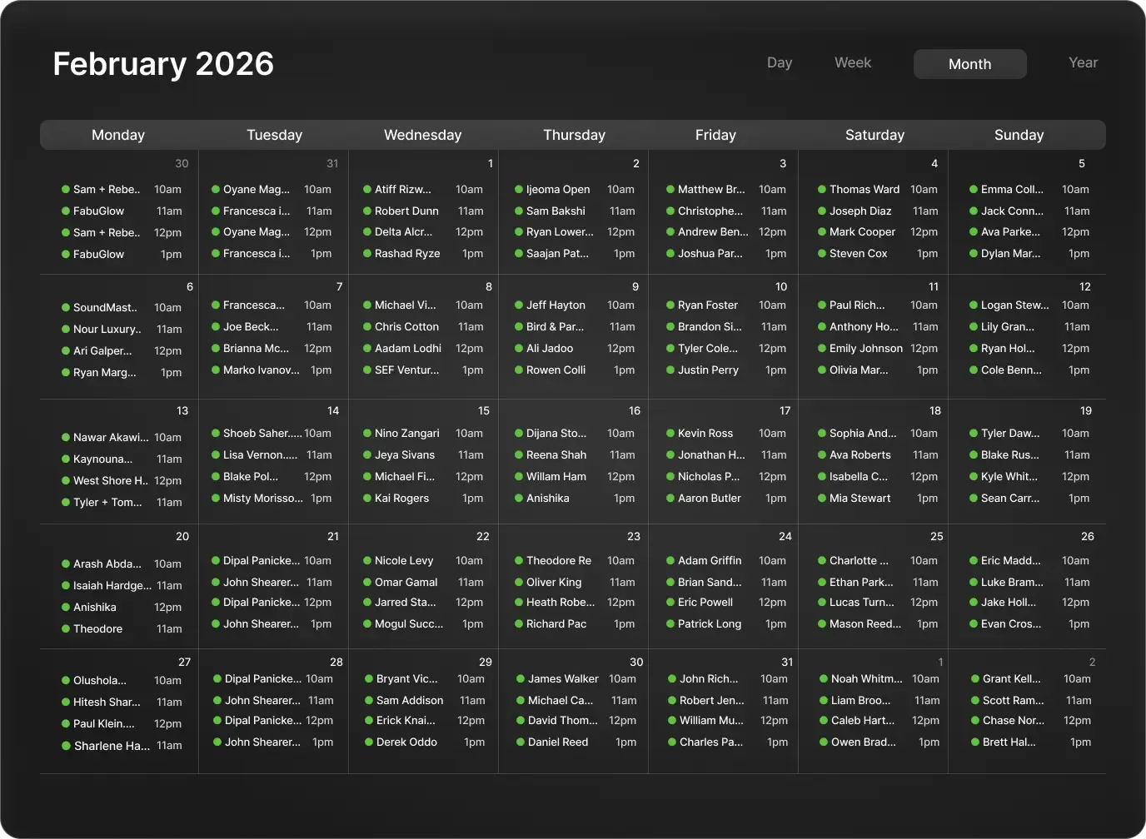Open the Chris Cotton 11am event

pyautogui.click(x=422, y=327)
